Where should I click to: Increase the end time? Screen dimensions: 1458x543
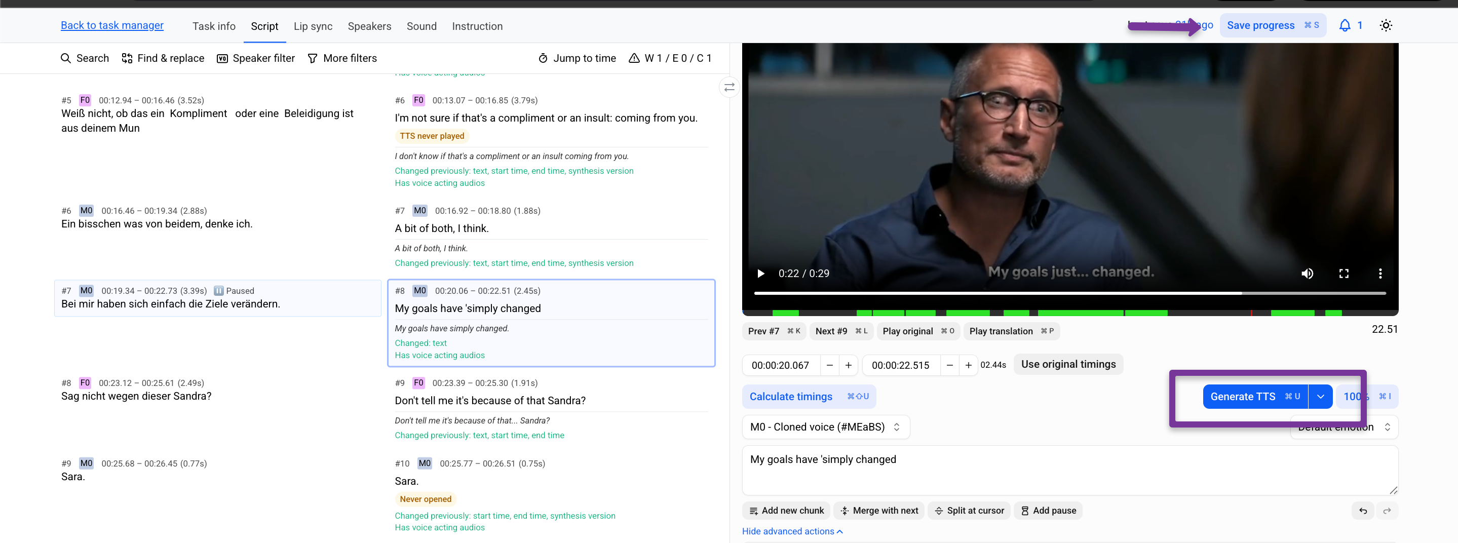point(969,365)
